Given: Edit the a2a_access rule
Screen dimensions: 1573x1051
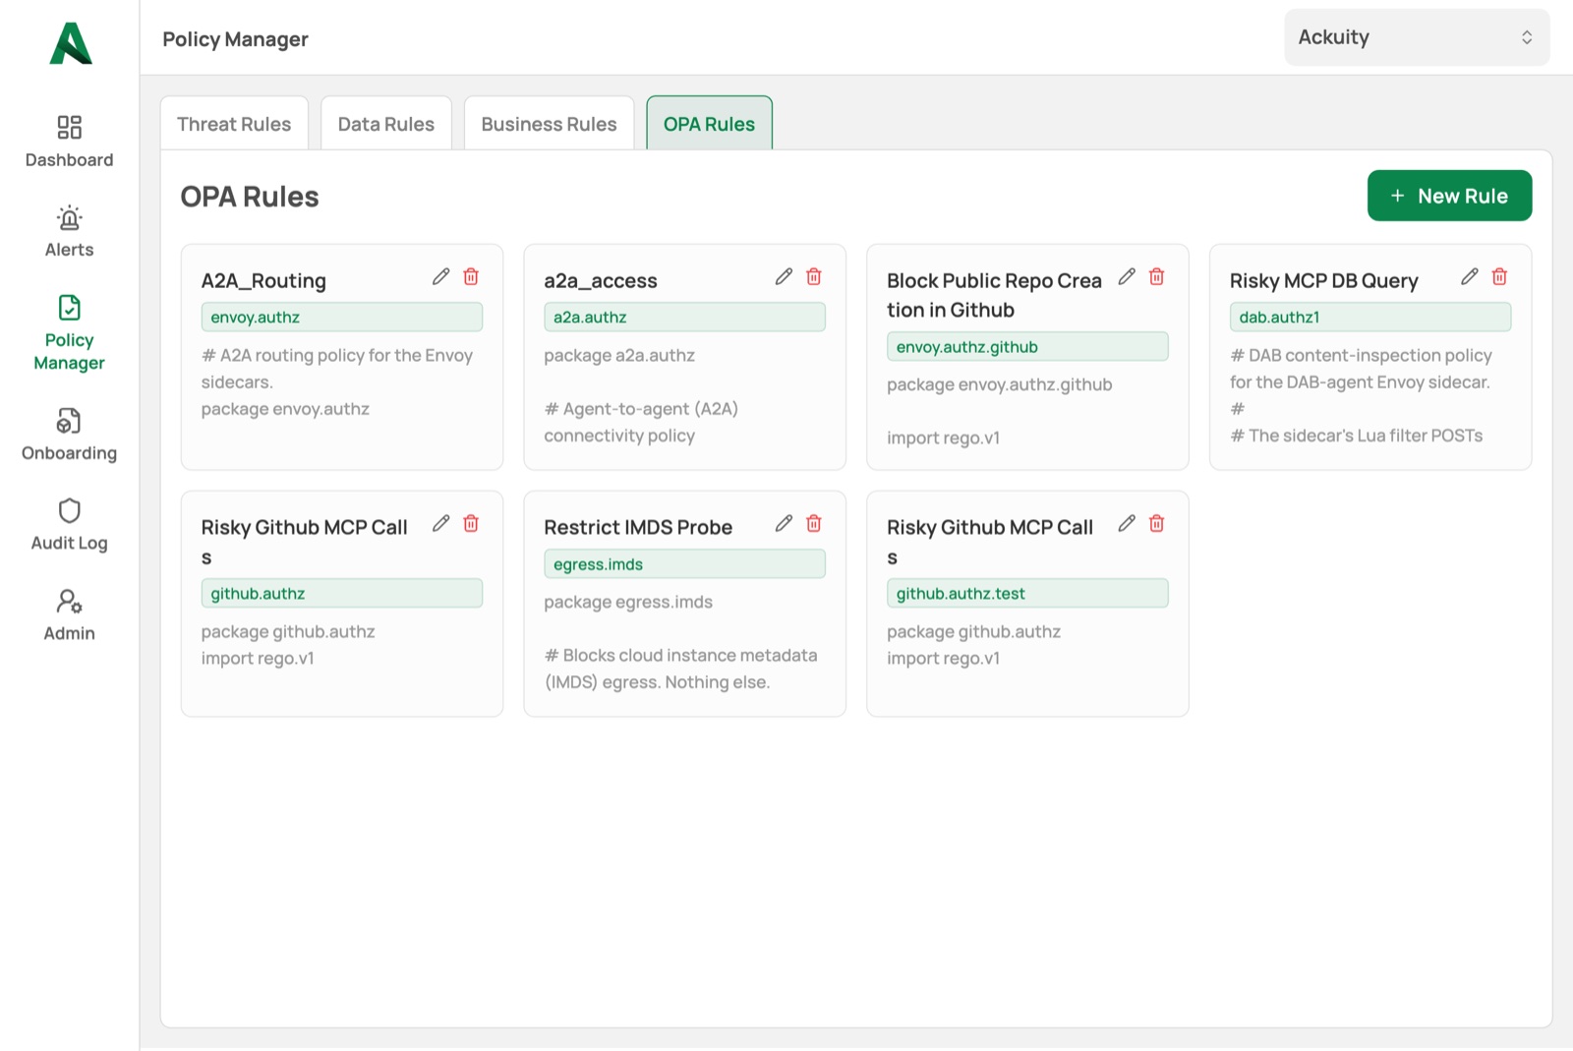Looking at the screenshot, I should 784,276.
